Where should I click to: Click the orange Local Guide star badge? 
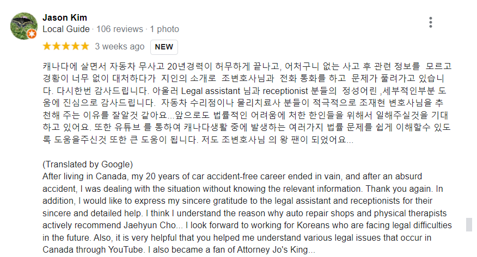[x=32, y=34]
